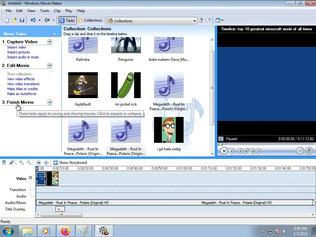Open the View menu

(31, 11)
